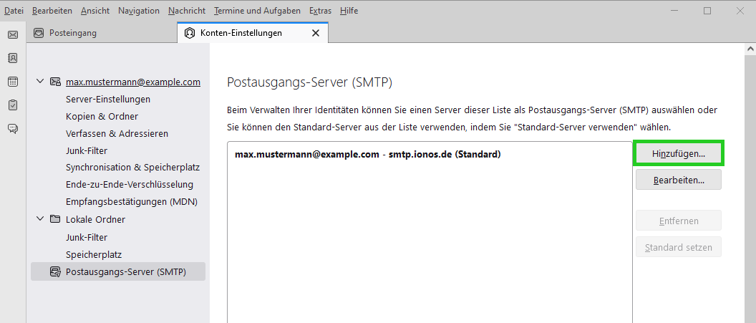Minimize the Thunderbird window
This screenshot has width=756, height=323.
pyautogui.click(x=673, y=11)
